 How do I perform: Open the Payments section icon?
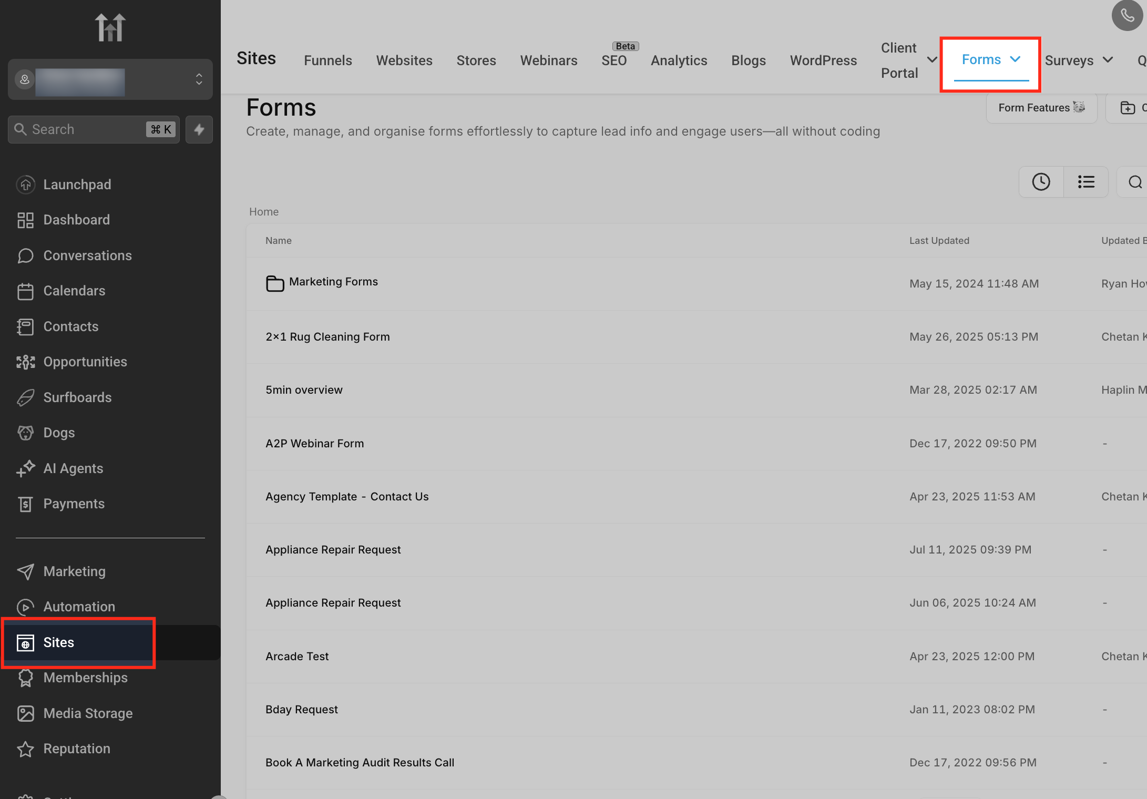tap(26, 504)
